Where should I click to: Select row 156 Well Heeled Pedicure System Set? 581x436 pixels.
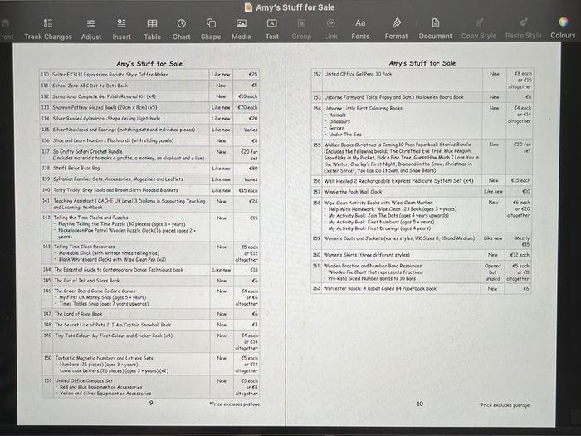[422, 180]
